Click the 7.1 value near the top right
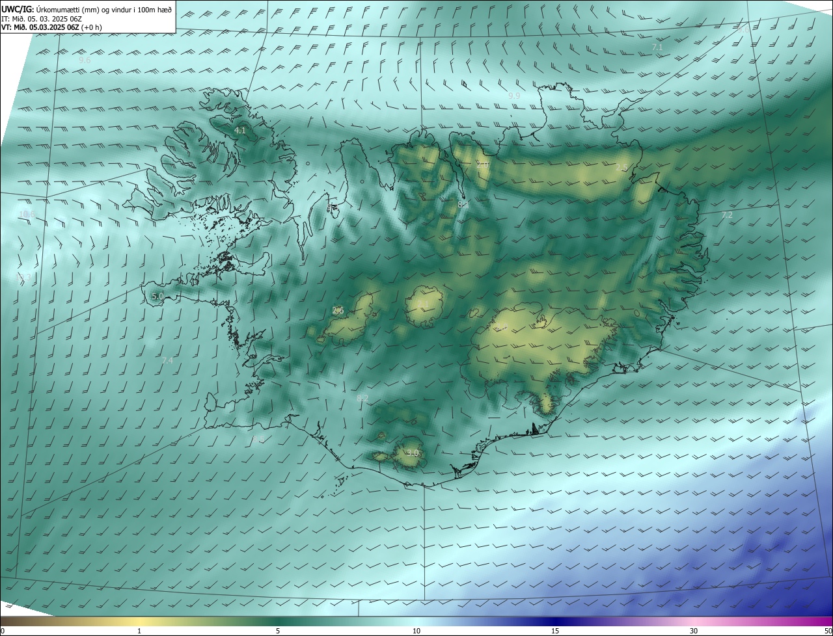 tap(657, 47)
